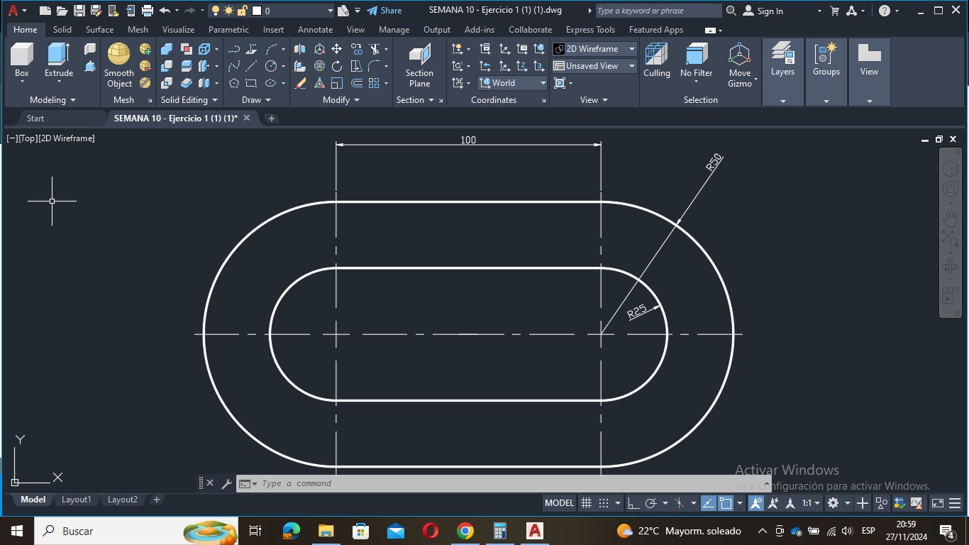Click the Sign In button

coord(763,11)
